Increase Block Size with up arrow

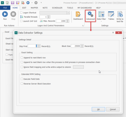click(x=82, y=45)
